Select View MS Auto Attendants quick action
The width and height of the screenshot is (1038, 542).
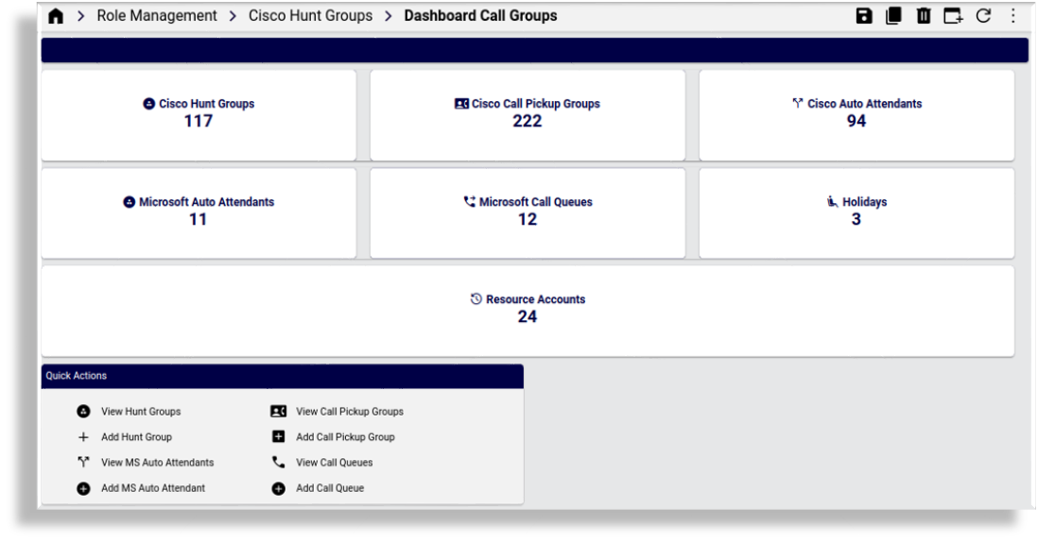click(x=158, y=463)
